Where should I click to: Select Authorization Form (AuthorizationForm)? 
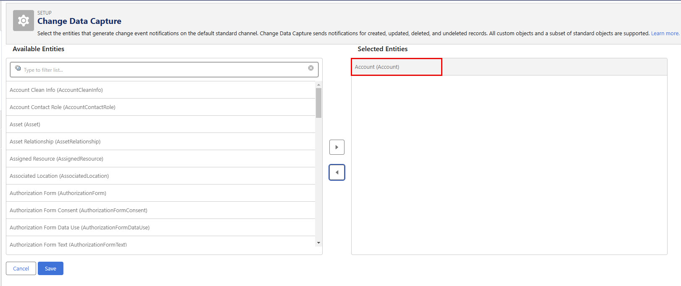[x=160, y=193]
